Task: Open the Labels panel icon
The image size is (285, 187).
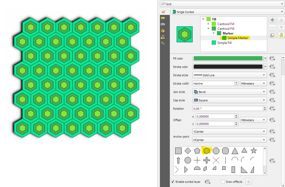Action: (163, 18)
